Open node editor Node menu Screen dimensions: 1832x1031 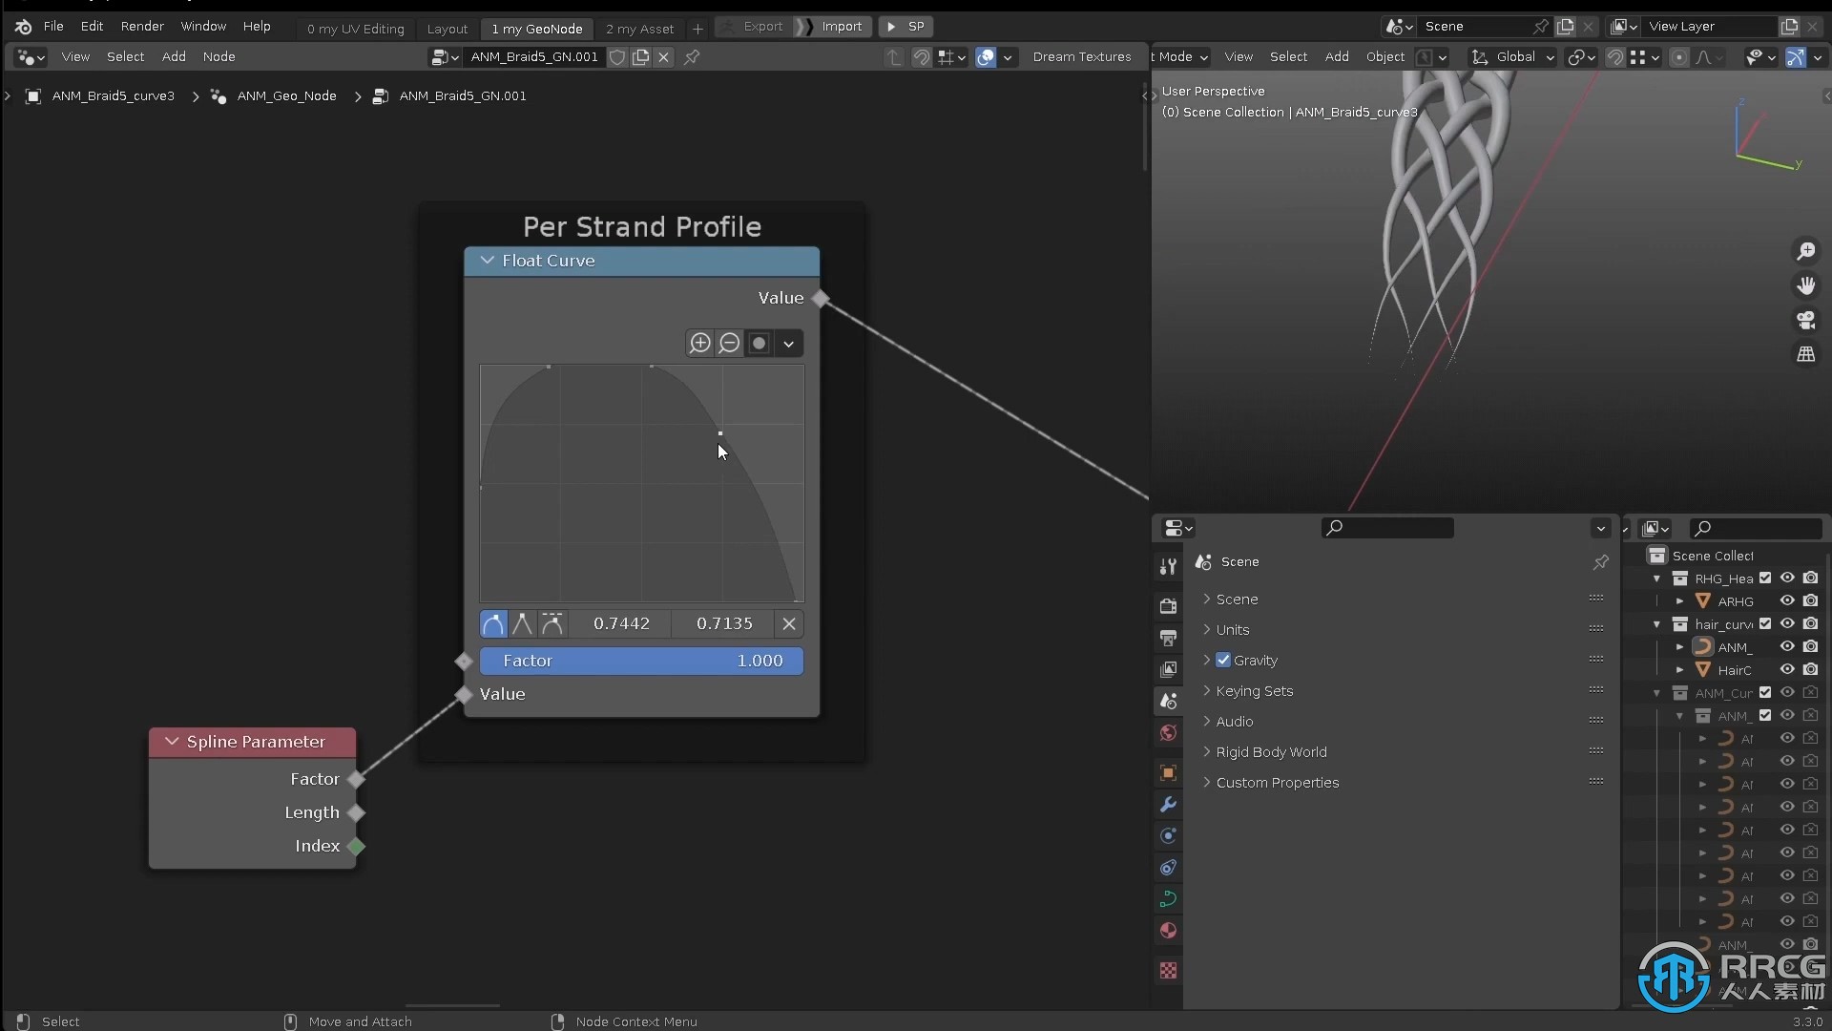pos(219,56)
